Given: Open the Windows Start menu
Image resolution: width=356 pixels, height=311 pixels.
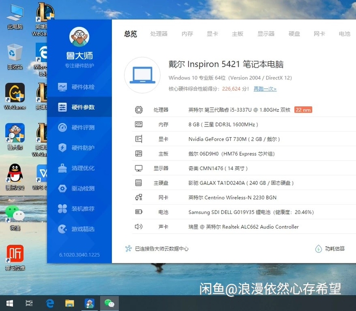Looking at the screenshot, I should [10, 303].
